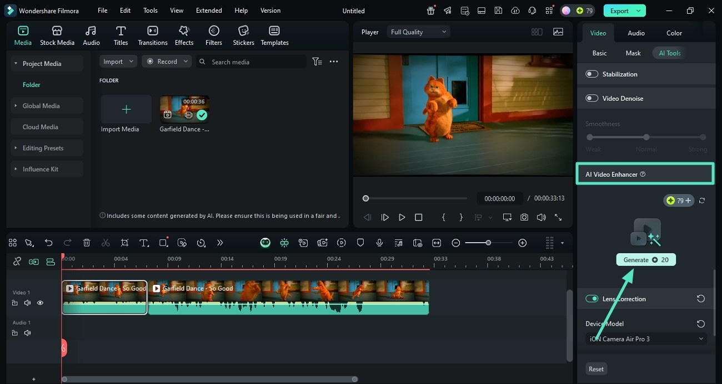Toggle the Stabilization switch
Image resolution: width=722 pixels, height=384 pixels.
(x=592, y=74)
